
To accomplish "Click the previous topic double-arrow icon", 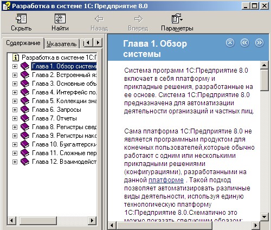I will [244, 43].
